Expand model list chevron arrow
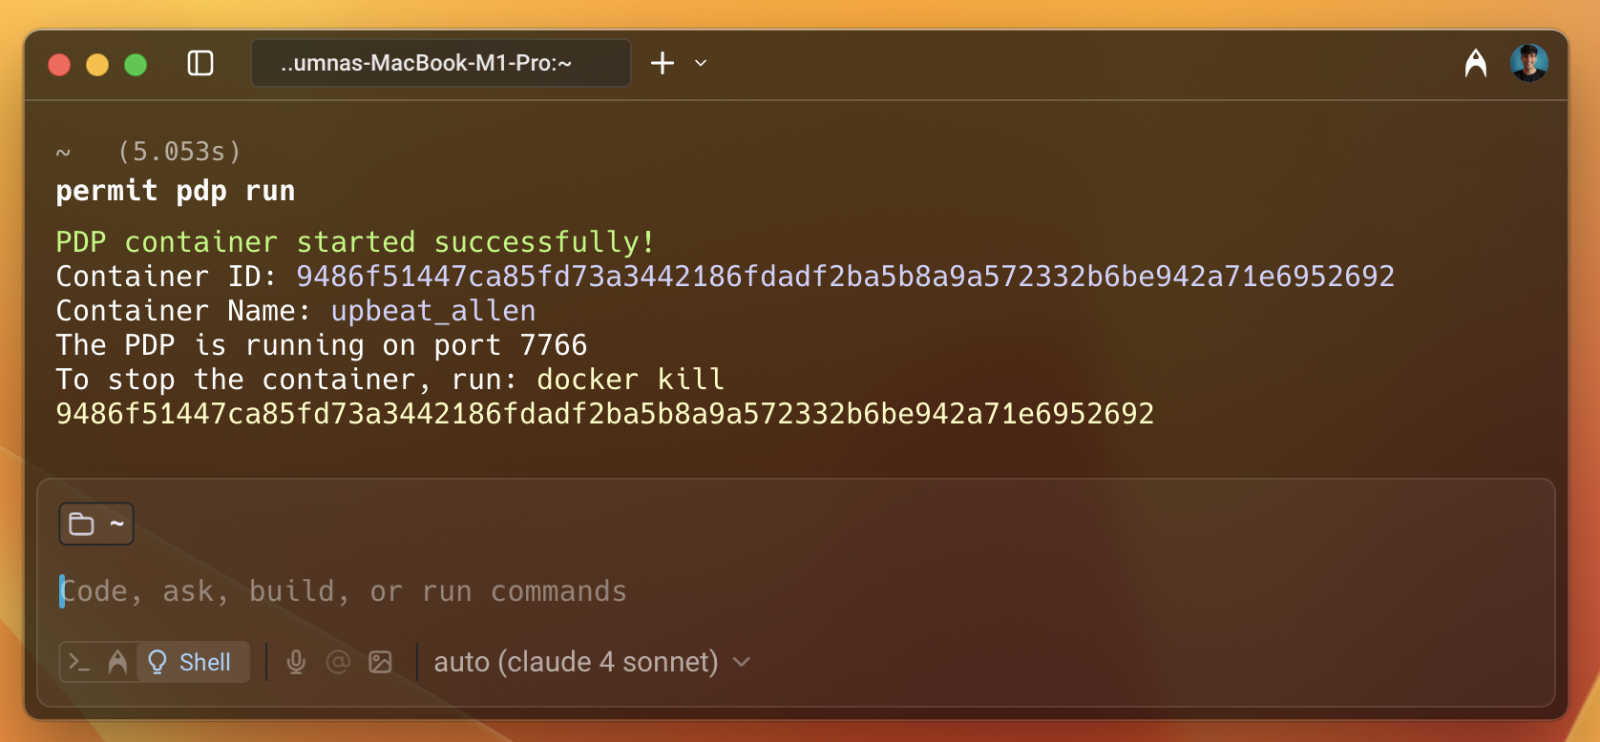The image size is (1600, 742). [x=742, y=662]
